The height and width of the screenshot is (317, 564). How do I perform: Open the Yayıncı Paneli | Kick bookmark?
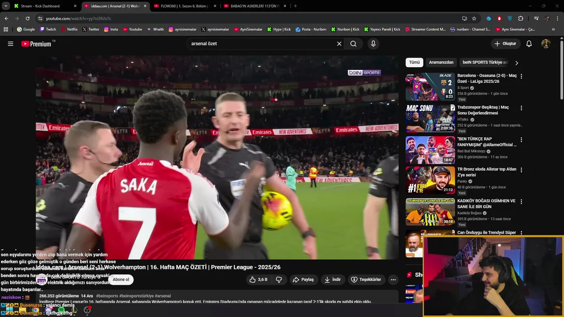[x=382, y=29]
